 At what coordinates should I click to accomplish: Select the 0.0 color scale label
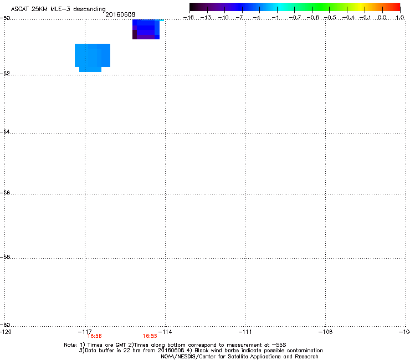tap(382, 18)
